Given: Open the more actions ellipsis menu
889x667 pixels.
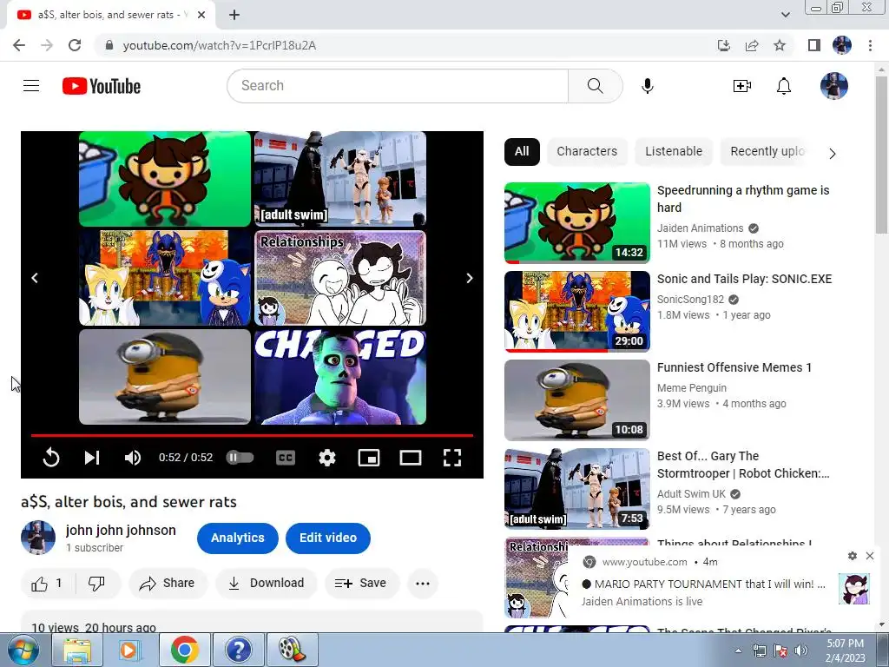Looking at the screenshot, I should 423,583.
